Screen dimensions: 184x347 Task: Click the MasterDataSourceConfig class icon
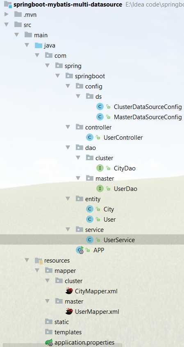coord(100,117)
